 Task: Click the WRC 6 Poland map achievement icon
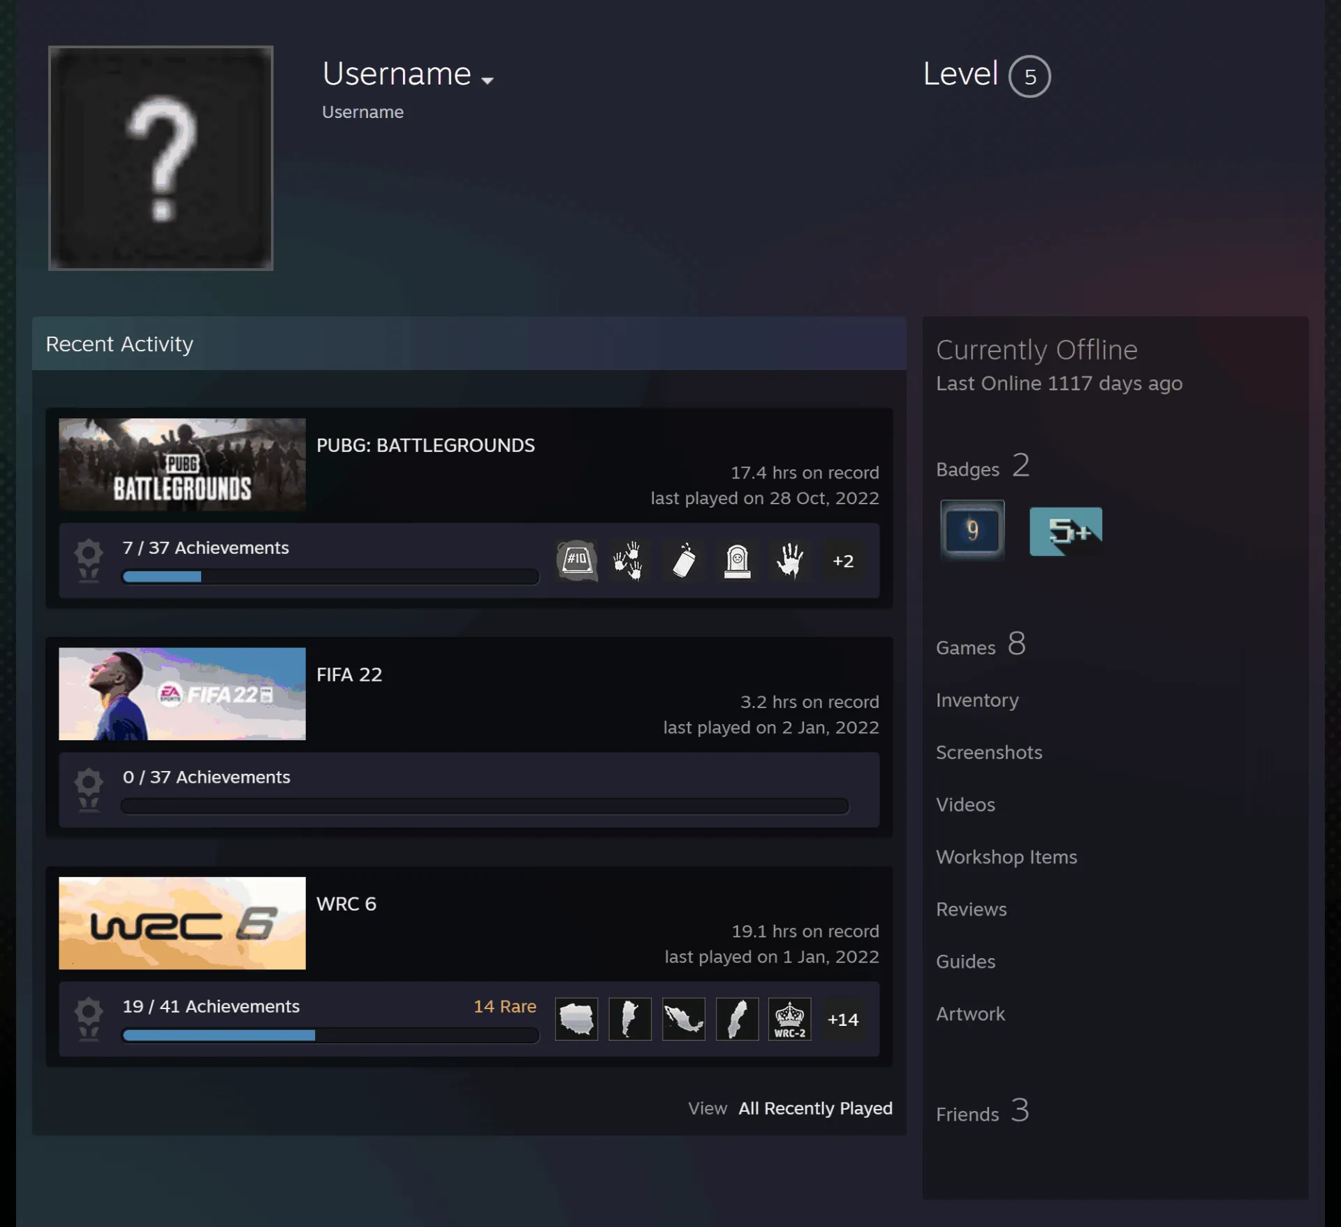click(x=576, y=1019)
